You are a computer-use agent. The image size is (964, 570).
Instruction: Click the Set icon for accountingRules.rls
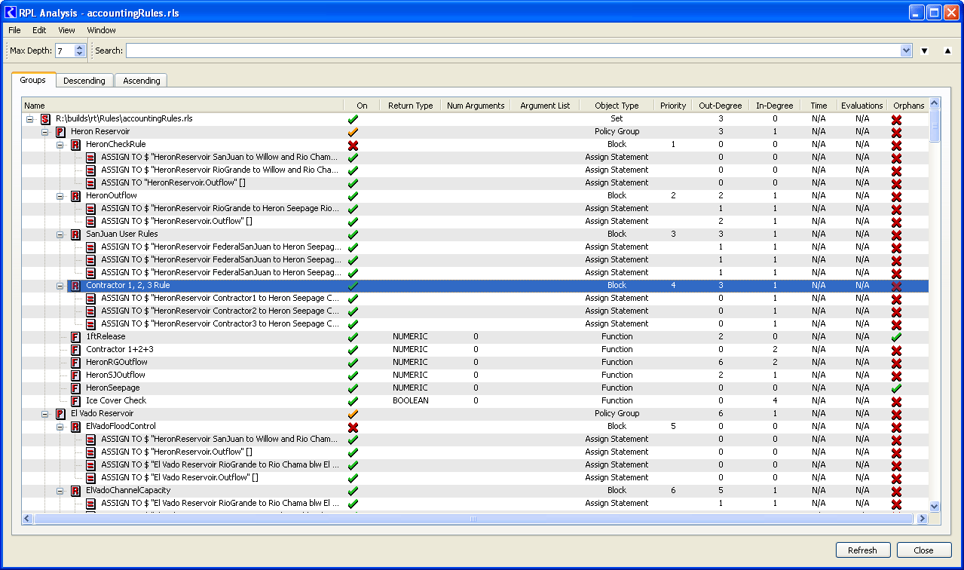pos(45,119)
